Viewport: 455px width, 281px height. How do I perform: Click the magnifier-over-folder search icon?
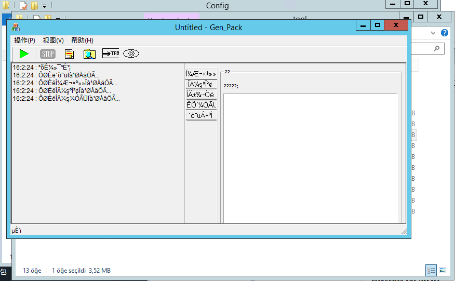point(89,54)
